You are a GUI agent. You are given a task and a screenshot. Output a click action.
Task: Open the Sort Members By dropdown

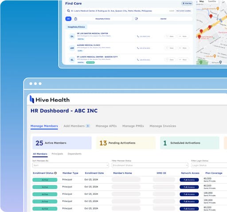pos(70,165)
